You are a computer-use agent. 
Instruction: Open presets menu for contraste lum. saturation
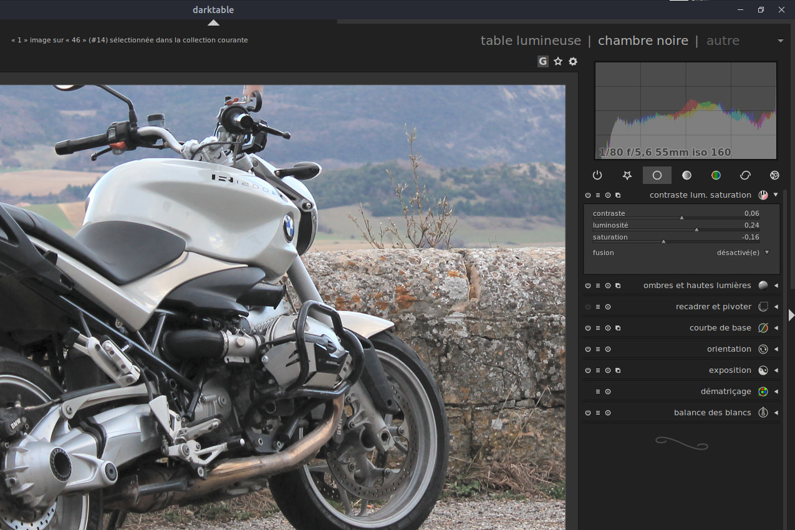click(x=598, y=195)
